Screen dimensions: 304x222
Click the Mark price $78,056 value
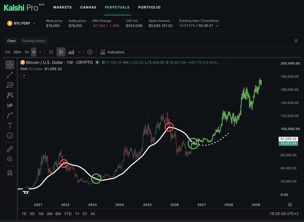pyautogui.click(x=53, y=26)
